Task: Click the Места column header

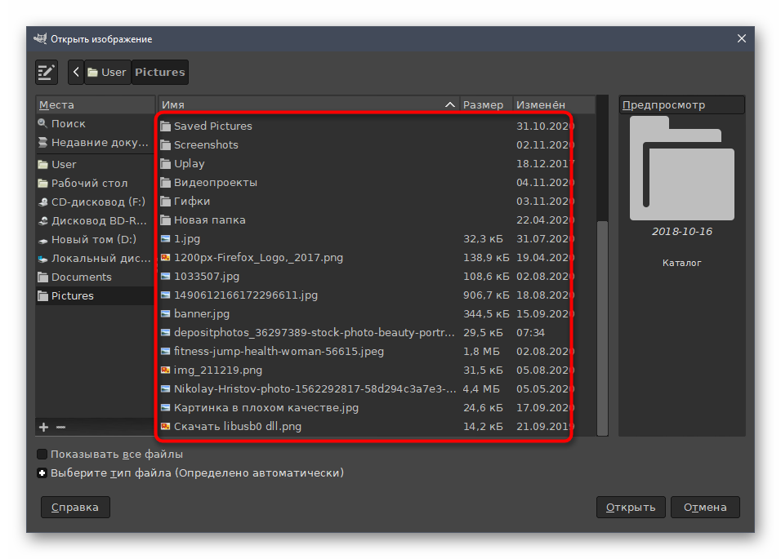Action: (x=95, y=105)
